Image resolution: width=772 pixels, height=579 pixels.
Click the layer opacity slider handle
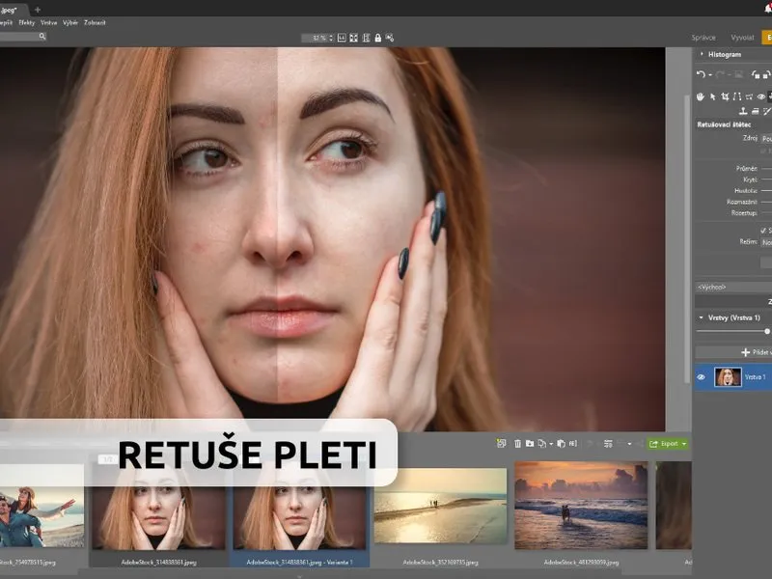point(767,331)
